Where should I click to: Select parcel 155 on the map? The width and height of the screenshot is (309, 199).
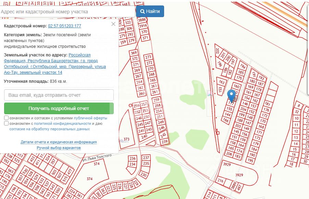(230, 108)
